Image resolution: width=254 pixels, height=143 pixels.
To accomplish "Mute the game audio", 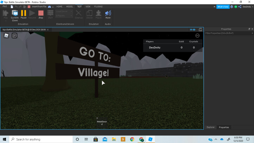I will pyautogui.click(x=108, y=14).
